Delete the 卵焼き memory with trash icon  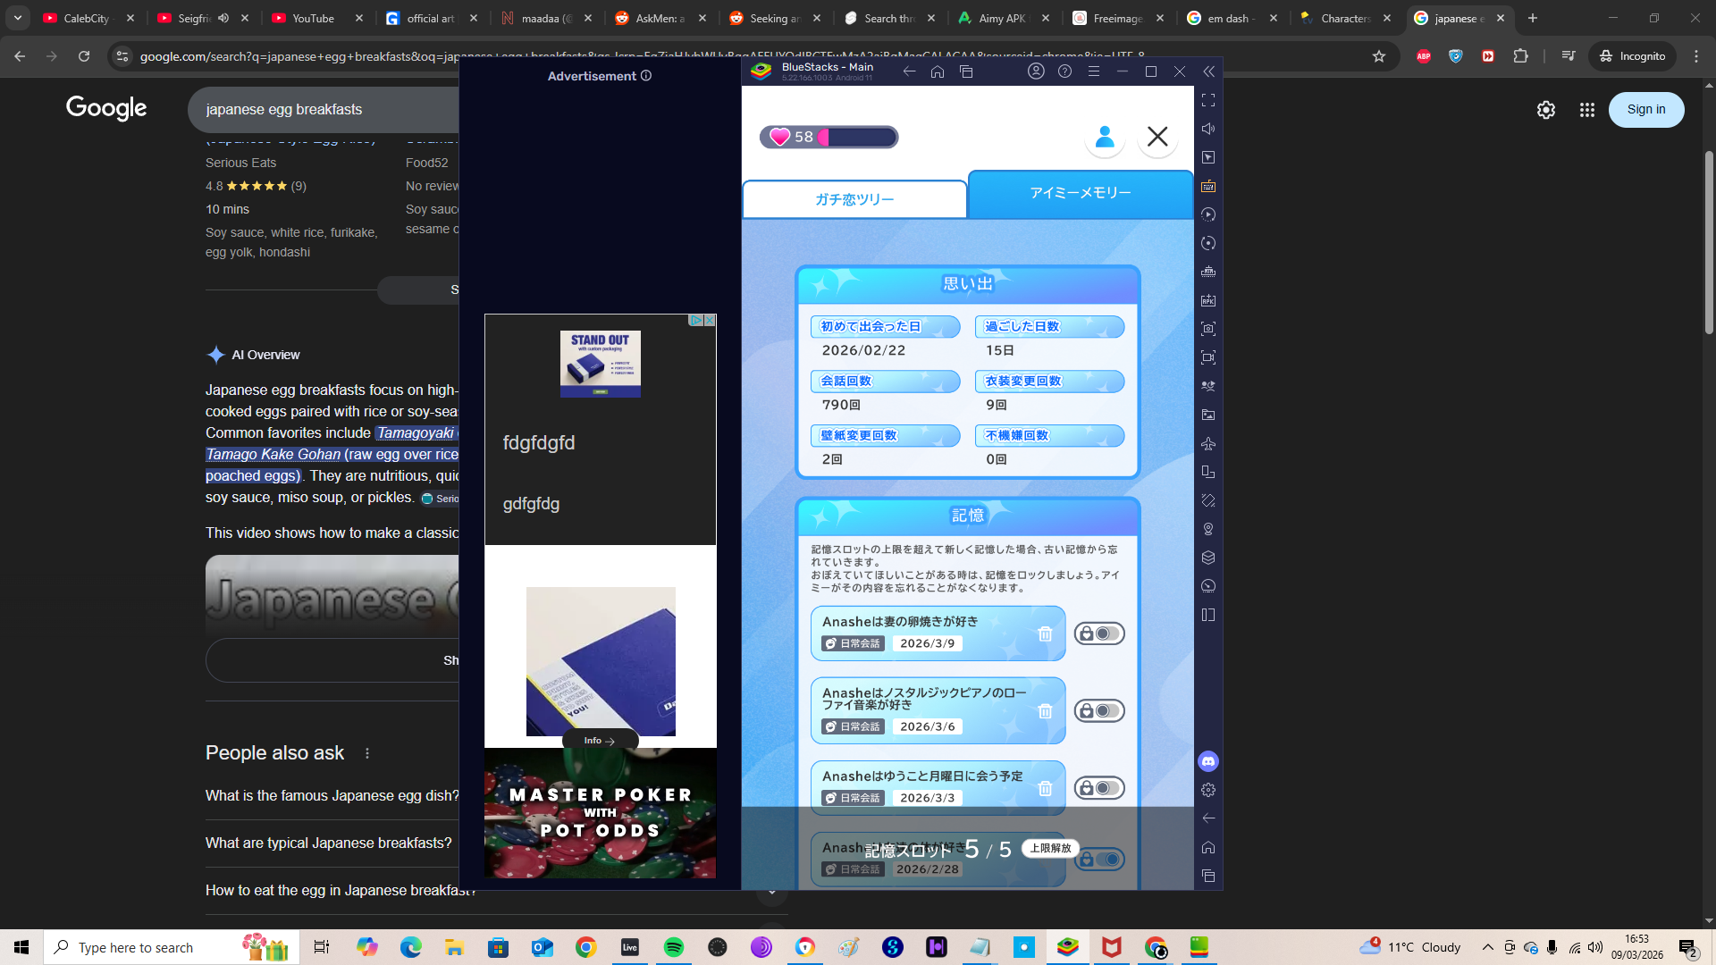[1045, 634]
